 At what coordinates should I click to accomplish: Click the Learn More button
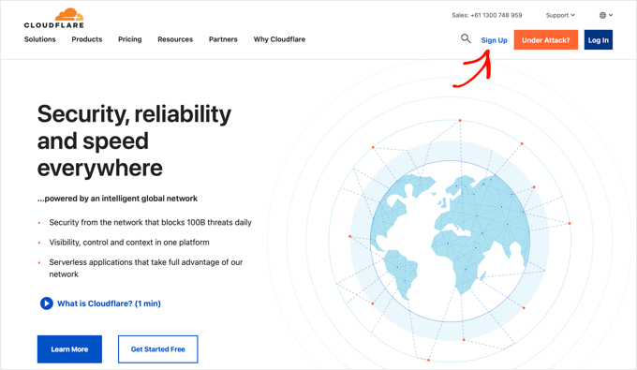(69, 348)
